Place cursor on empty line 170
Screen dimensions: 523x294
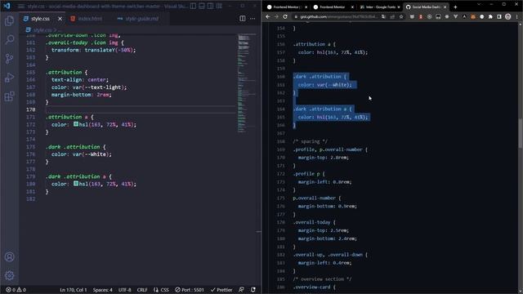coord(140,109)
